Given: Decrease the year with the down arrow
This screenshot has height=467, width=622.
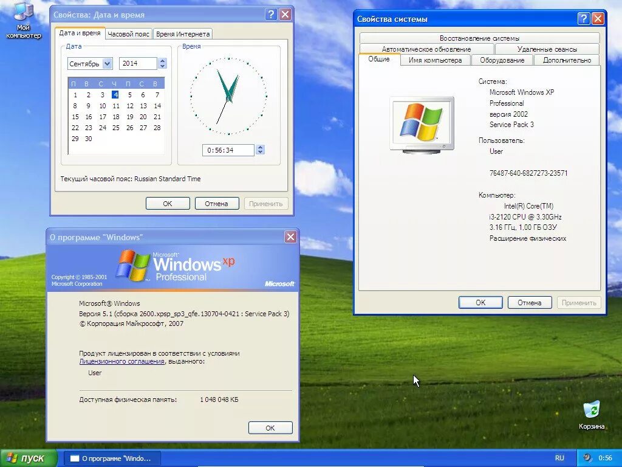Looking at the screenshot, I should coord(162,66).
